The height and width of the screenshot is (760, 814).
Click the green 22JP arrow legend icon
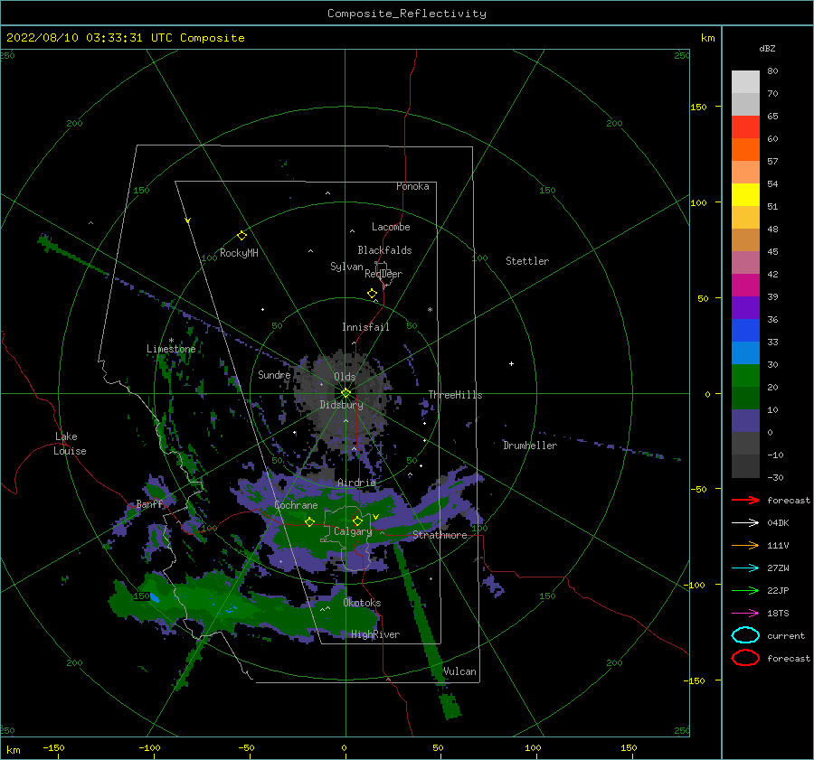[x=745, y=590]
